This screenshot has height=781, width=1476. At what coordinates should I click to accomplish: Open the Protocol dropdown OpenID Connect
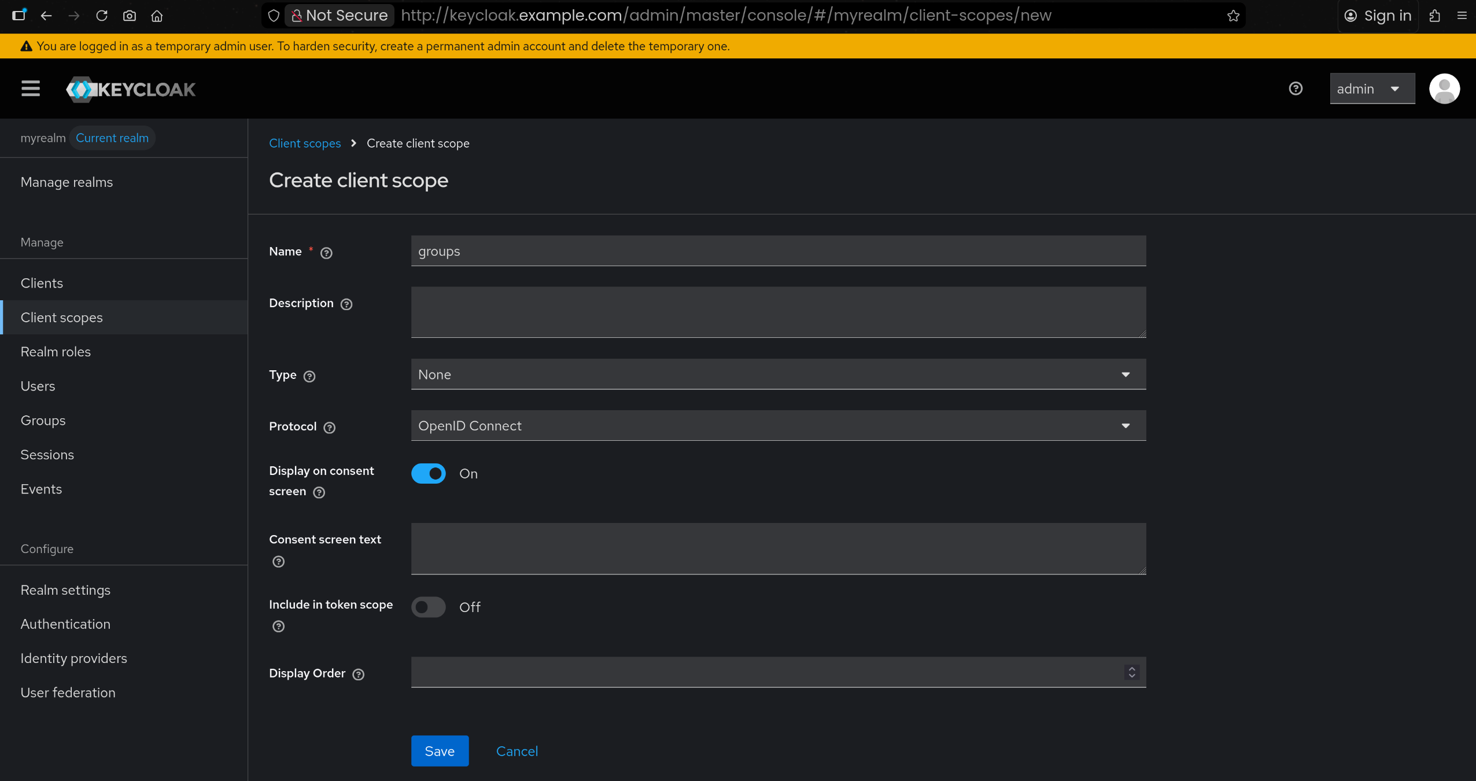pos(778,426)
